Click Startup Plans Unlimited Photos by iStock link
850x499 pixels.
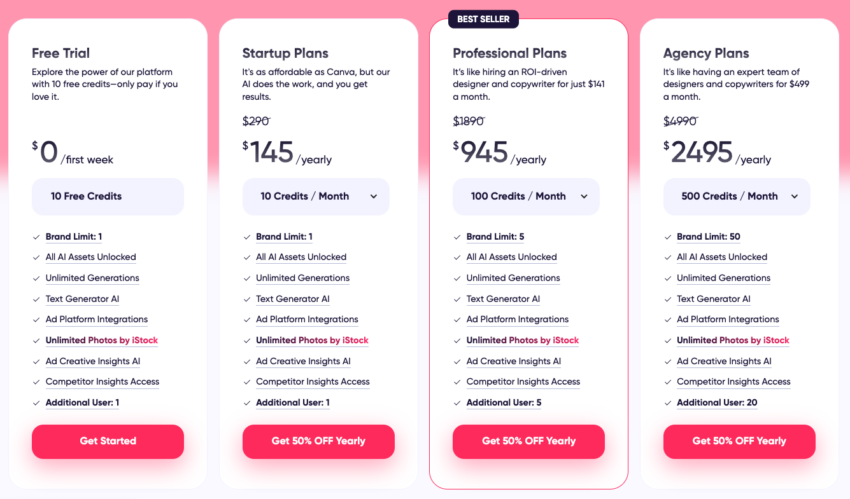pos(312,340)
